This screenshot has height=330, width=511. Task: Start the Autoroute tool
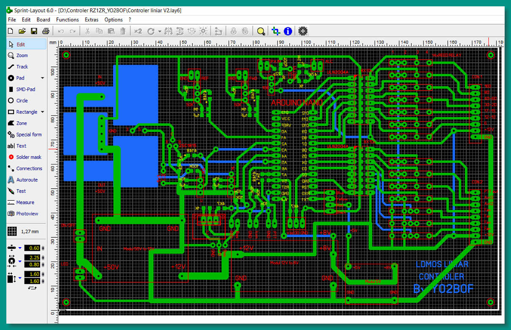26,180
